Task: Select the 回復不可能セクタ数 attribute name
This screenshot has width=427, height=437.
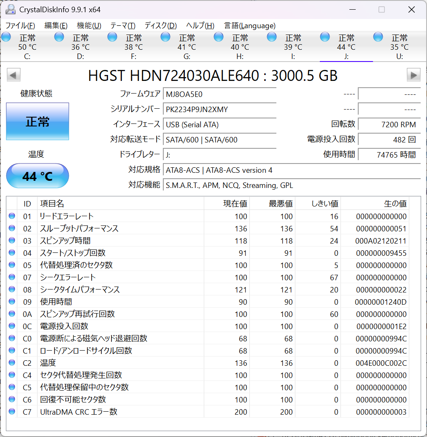Action: [x=73, y=399]
